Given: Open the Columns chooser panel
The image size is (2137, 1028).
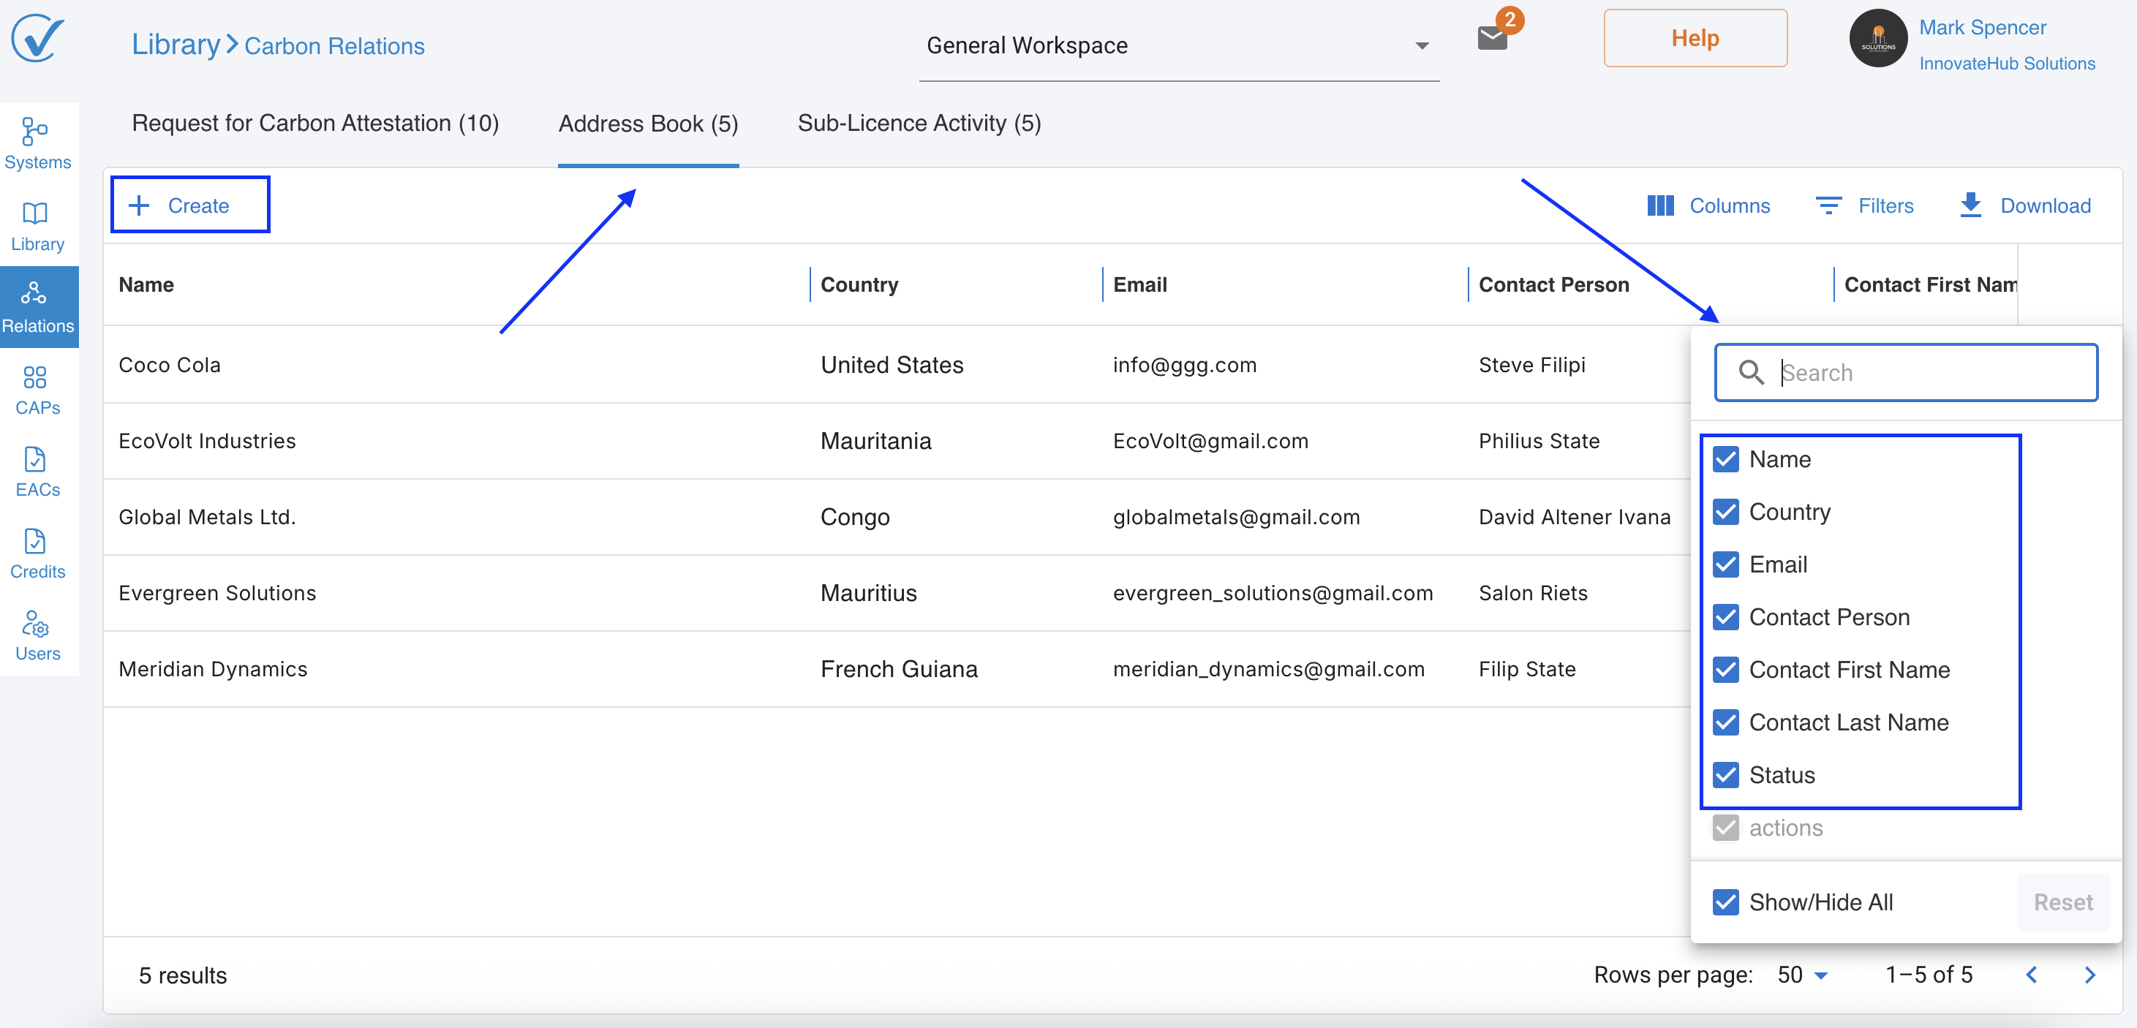Looking at the screenshot, I should pos(1708,205).
